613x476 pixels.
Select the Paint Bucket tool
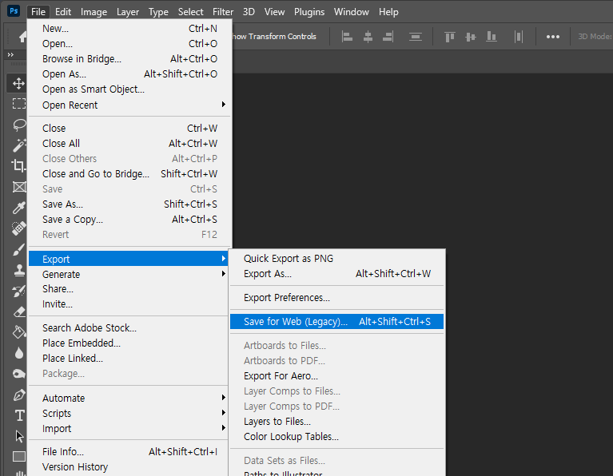tap(18, 332)
